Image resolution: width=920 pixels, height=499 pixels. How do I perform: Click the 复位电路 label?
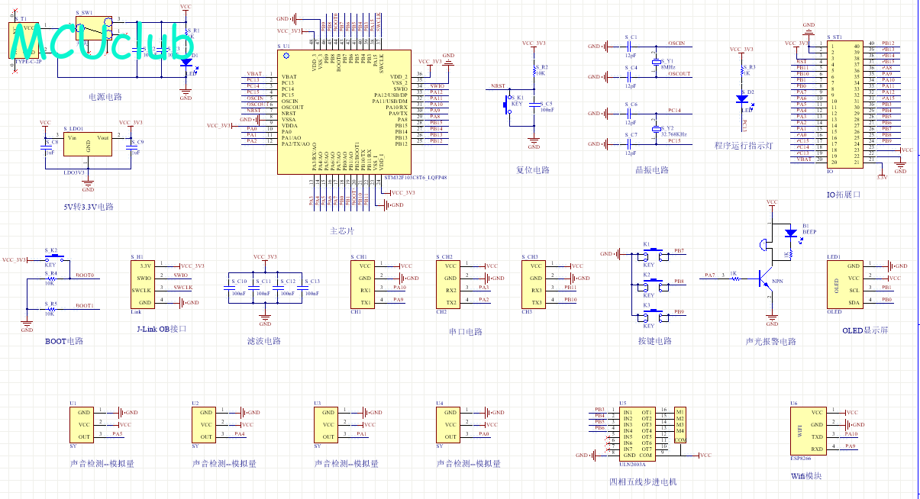click(533, 170)
